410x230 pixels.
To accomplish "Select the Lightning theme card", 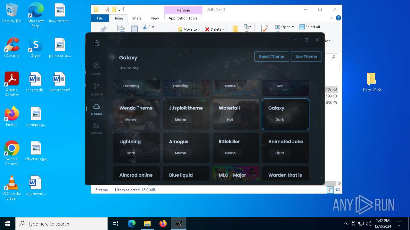I will pos(136,148).
